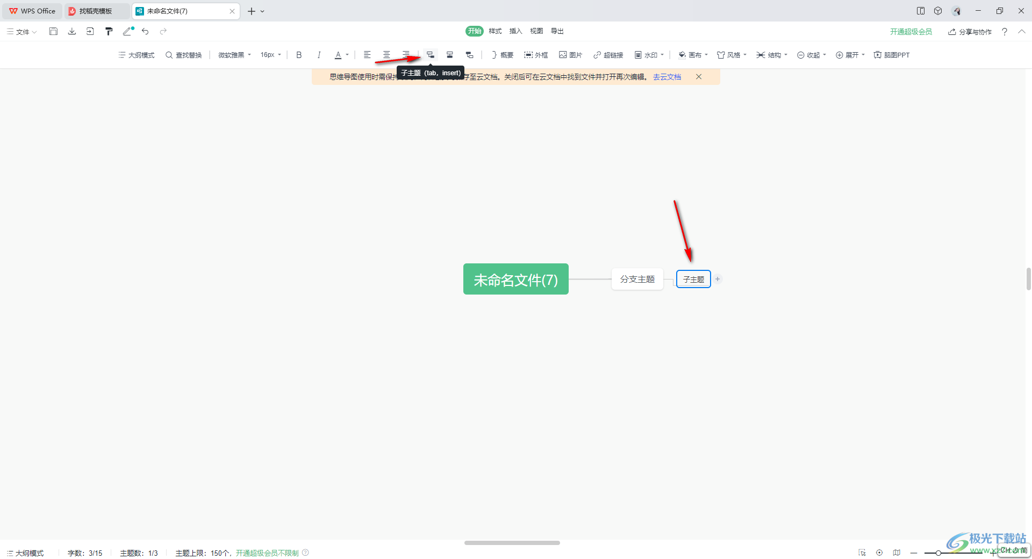Click 开通超级会员 upgrade link
1032x559 pixels.
click(x=911, y=32)
